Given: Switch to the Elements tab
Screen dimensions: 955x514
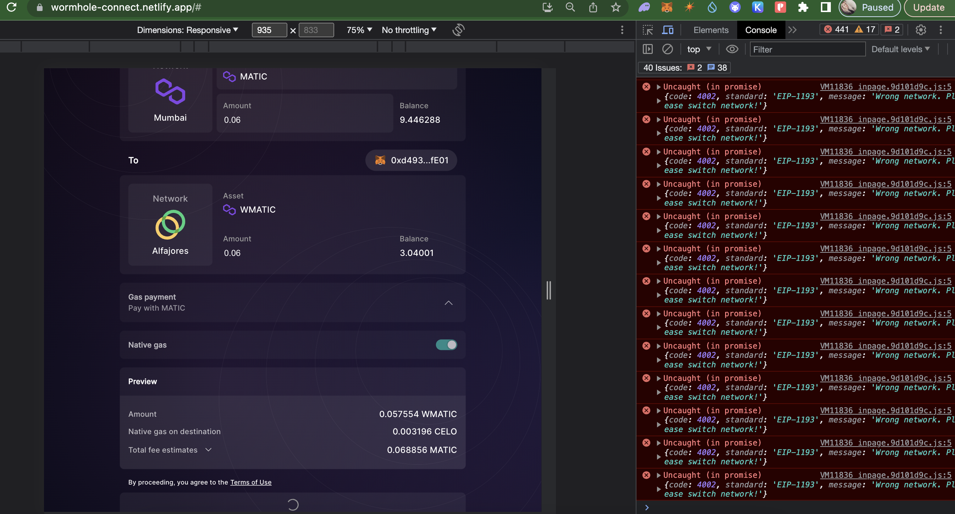Looking at the screenshot, I should coord(710,30).
